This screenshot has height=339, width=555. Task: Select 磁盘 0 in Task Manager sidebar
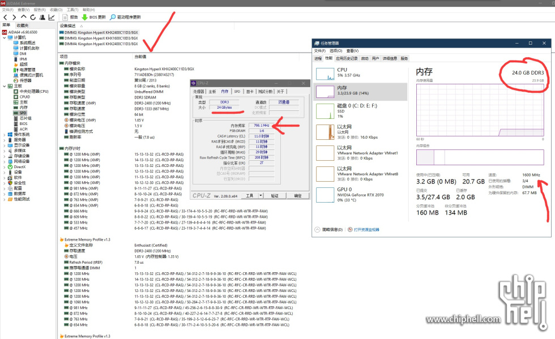pyautogui.click(x=360, y=111)
